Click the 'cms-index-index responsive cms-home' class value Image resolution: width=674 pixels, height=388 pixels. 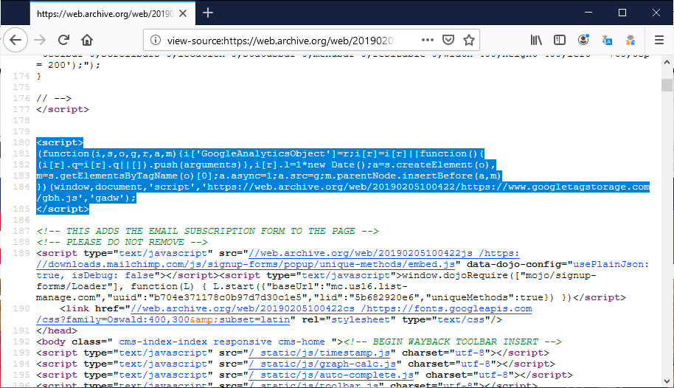click(x=222, y=342)
